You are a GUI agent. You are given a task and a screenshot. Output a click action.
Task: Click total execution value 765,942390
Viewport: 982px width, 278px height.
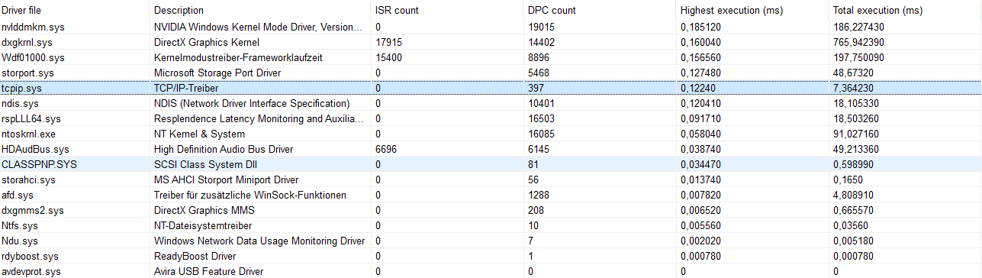pyautogui.click(x=859, y=42)
